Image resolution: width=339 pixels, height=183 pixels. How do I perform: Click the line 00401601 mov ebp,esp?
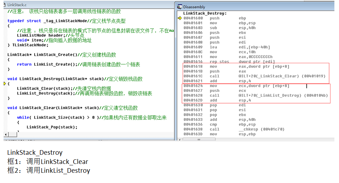click(219, 23)
